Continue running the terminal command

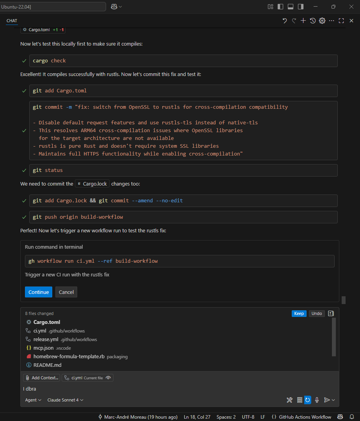point(38,292)
